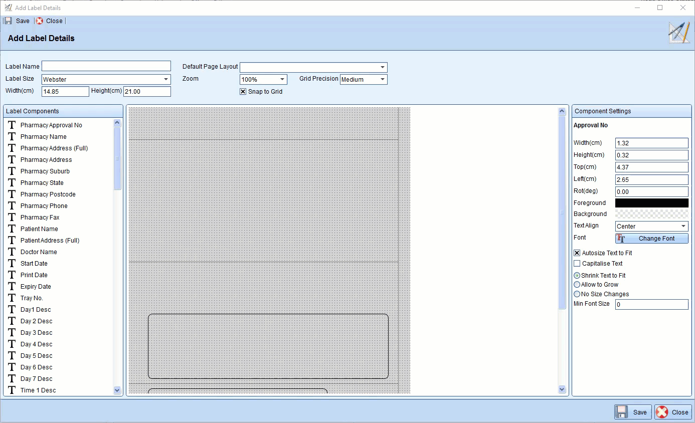
Task: Click the T icon beside Expiry Date
Action: click(12, 286)
